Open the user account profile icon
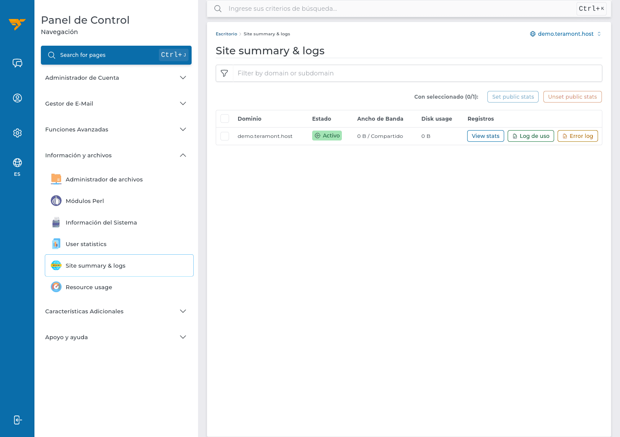The image size is (620, 437). point(17,98)
